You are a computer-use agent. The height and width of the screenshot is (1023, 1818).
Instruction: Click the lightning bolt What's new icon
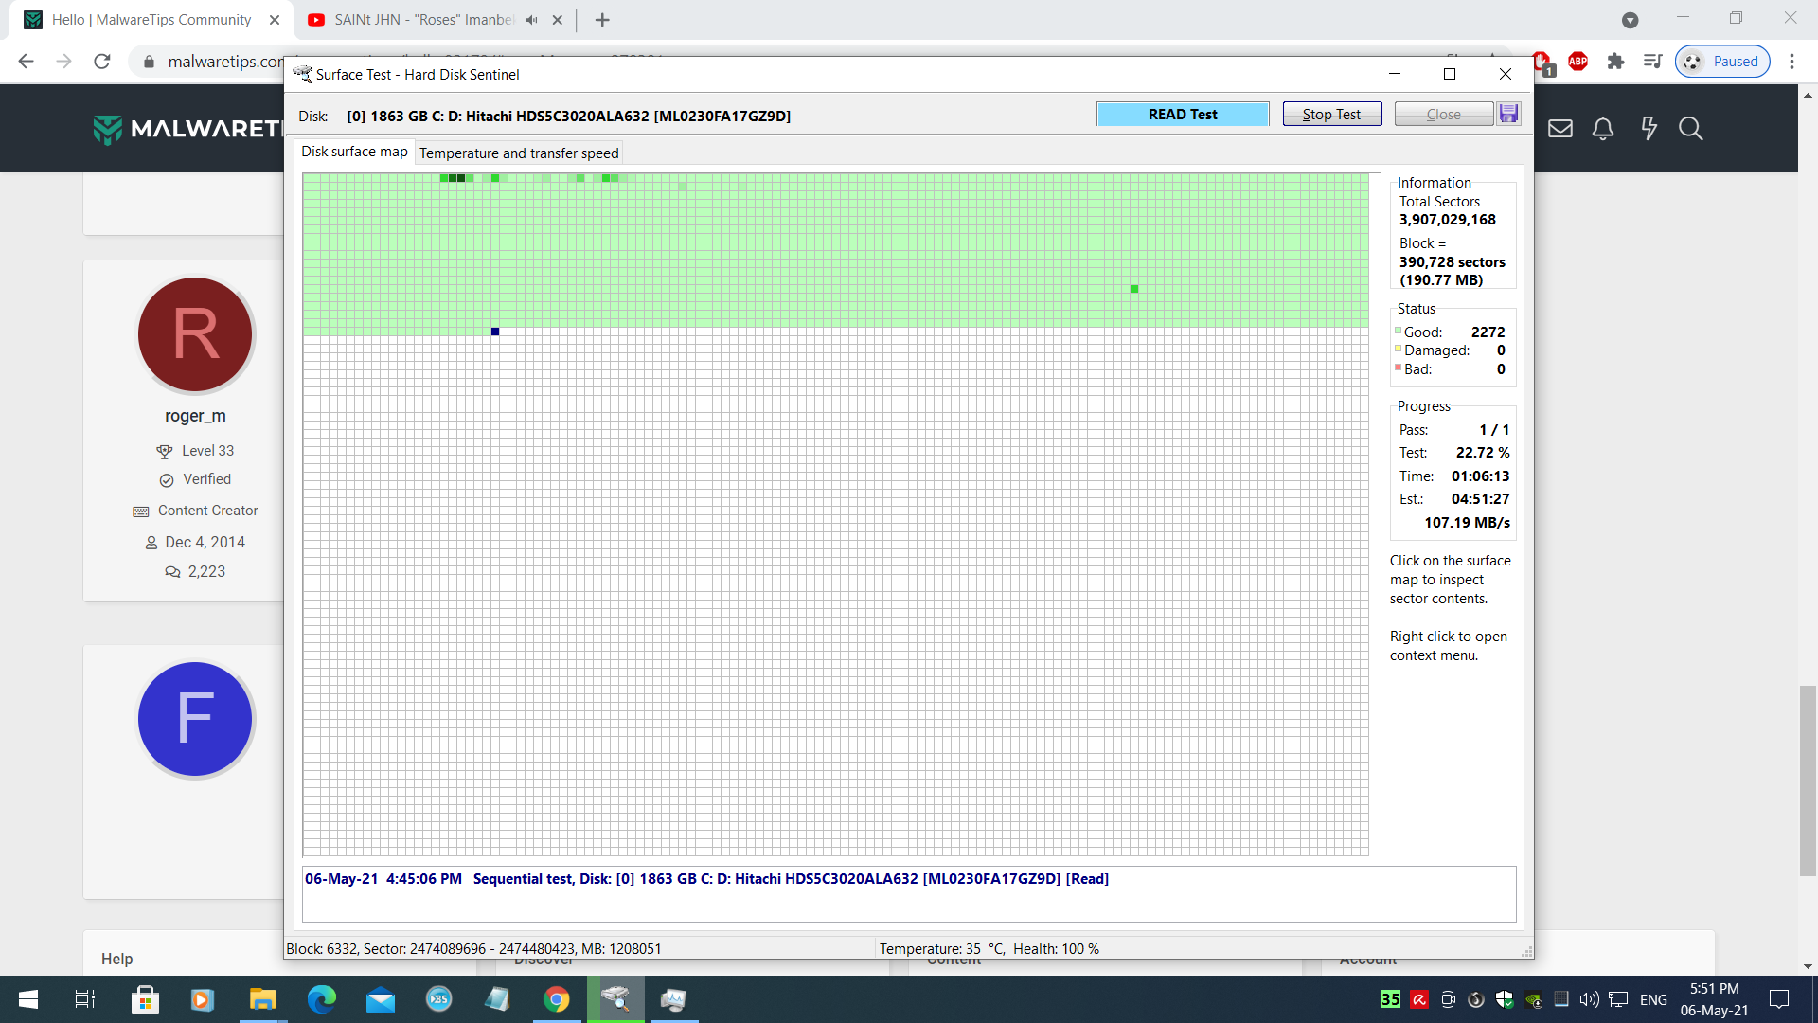tap(1649, 129)
